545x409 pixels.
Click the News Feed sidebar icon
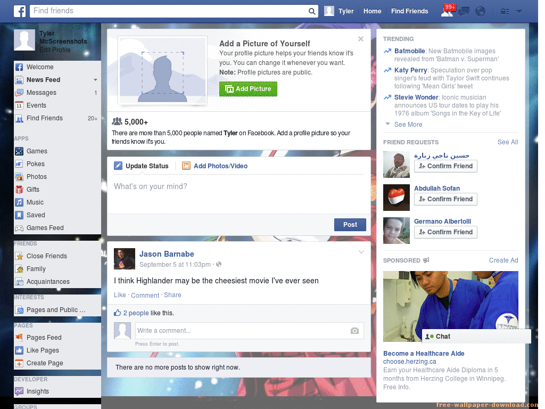coord(19,80)
